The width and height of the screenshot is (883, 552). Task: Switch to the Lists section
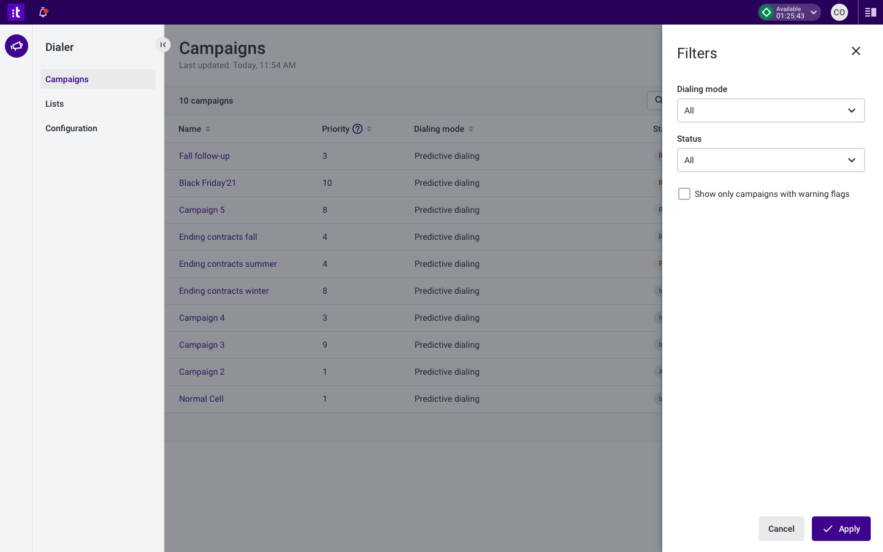tap(54, 104)
